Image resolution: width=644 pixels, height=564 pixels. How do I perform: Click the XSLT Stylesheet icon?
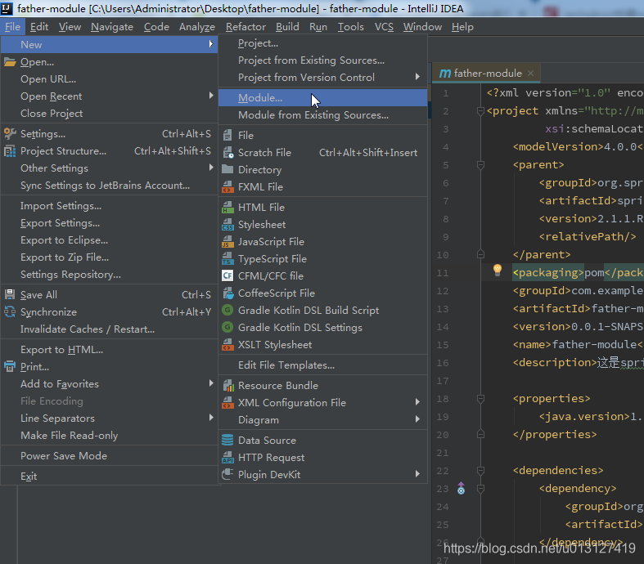(228, 345)
